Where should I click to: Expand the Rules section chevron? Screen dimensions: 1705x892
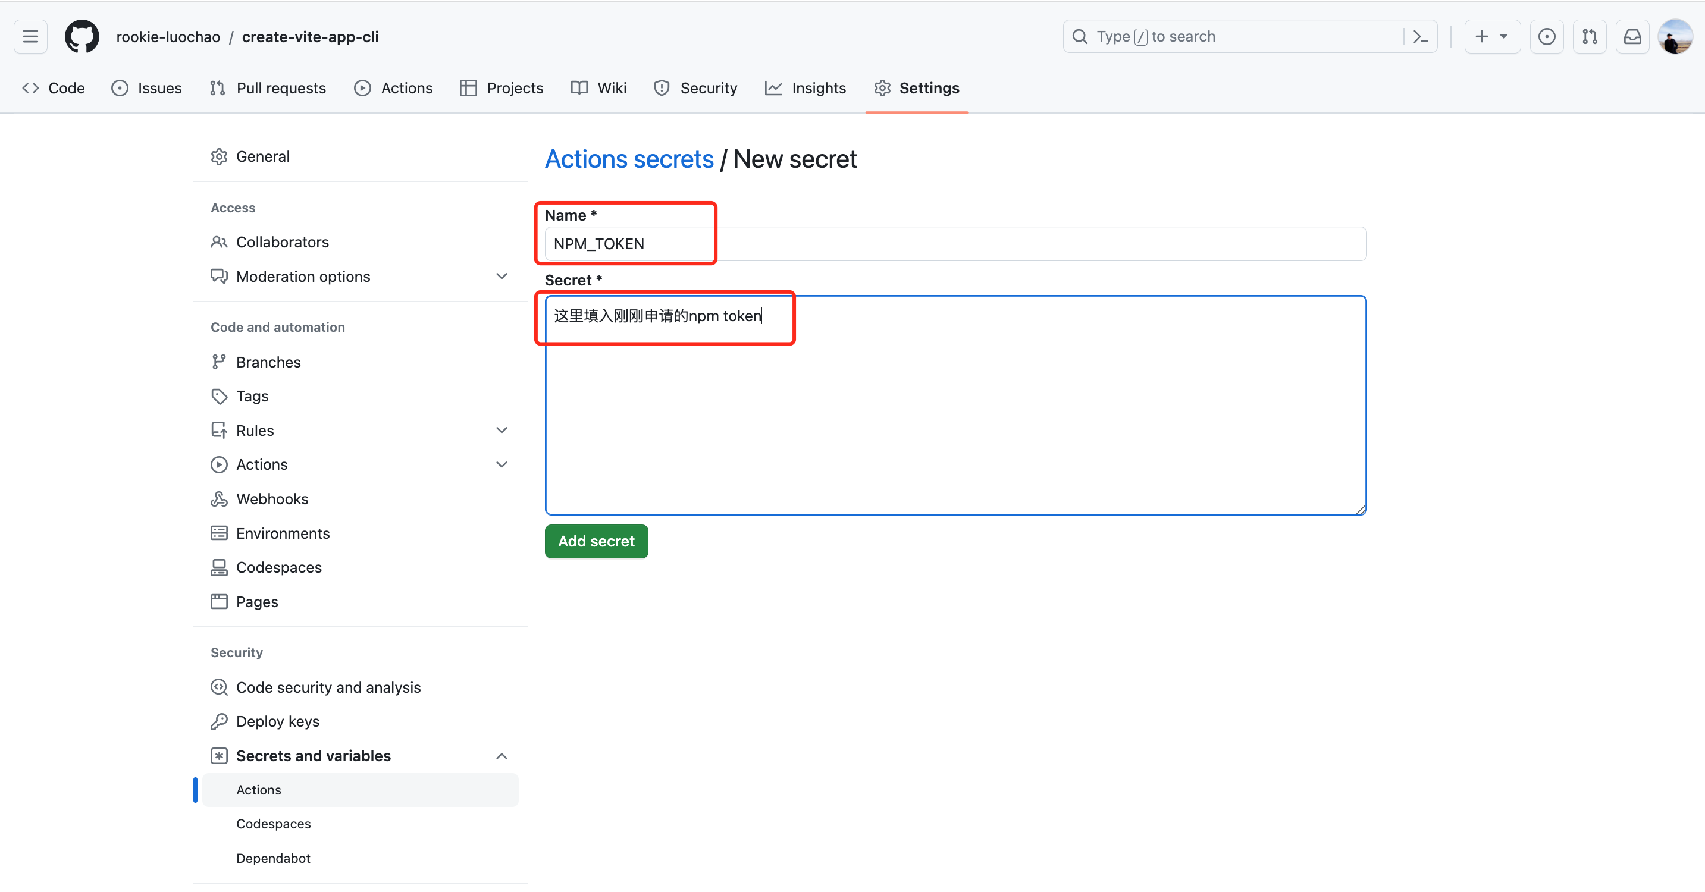coord(502,431)
